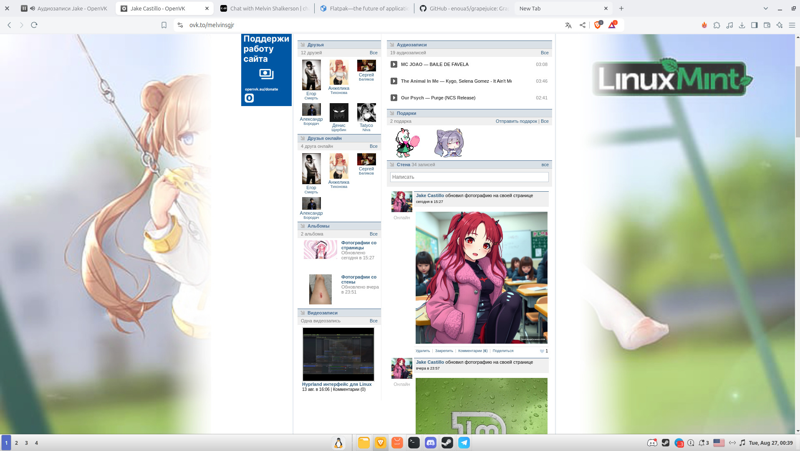Open the Leo AI sparkle icon
Screen dimensions: 800x451
click(780, 25)
